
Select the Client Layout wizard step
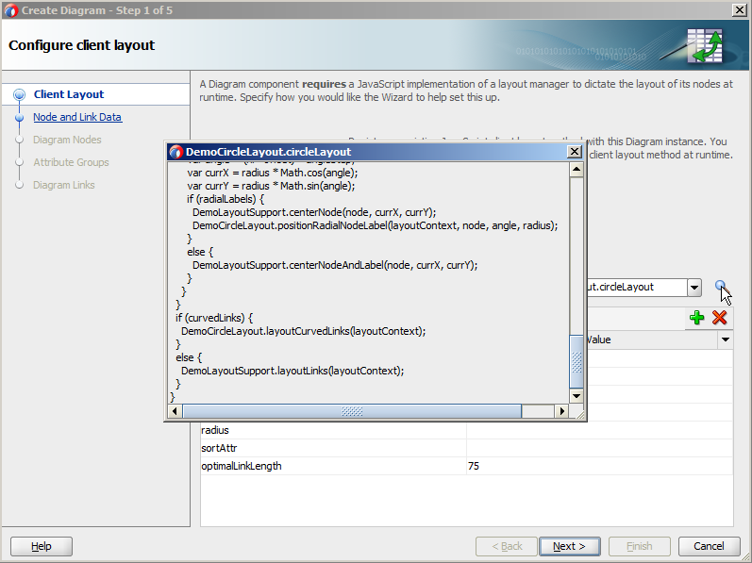(x=69, y=94)
